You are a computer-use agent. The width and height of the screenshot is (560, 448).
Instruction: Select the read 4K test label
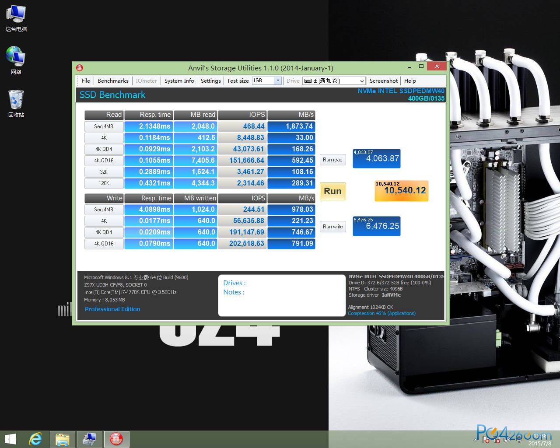[104, 138]
